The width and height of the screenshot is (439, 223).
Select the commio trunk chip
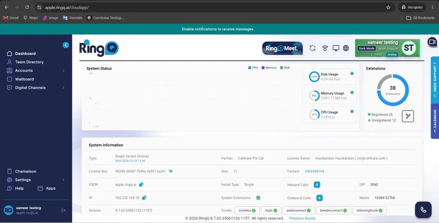point(247,211)
